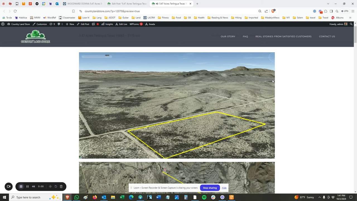The image size is (357, 201).
Task: Switch to the Edit Post tab
Action: pos(127,4)
